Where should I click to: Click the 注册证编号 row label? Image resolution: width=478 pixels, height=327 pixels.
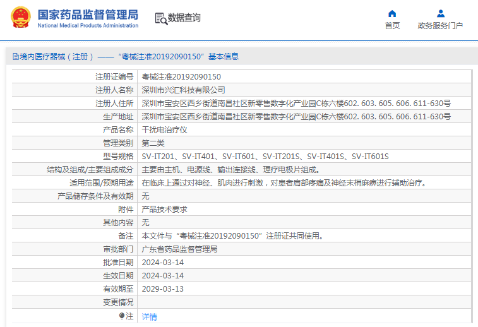[x=114, y=77]
